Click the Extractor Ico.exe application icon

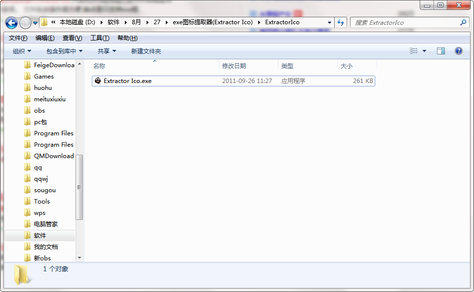pyautogui.click(x=98, y=81)
